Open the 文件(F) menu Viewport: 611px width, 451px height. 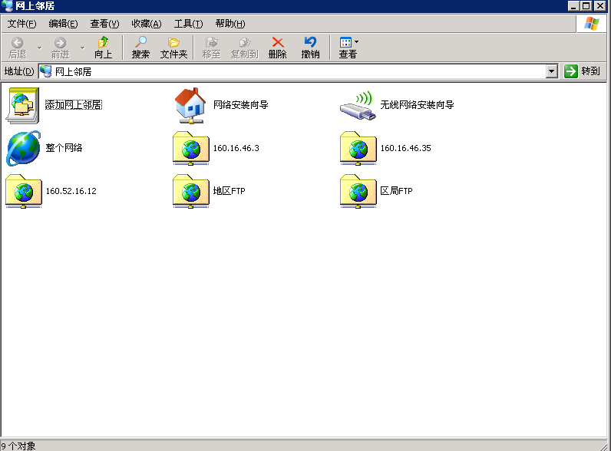point(21,24)
